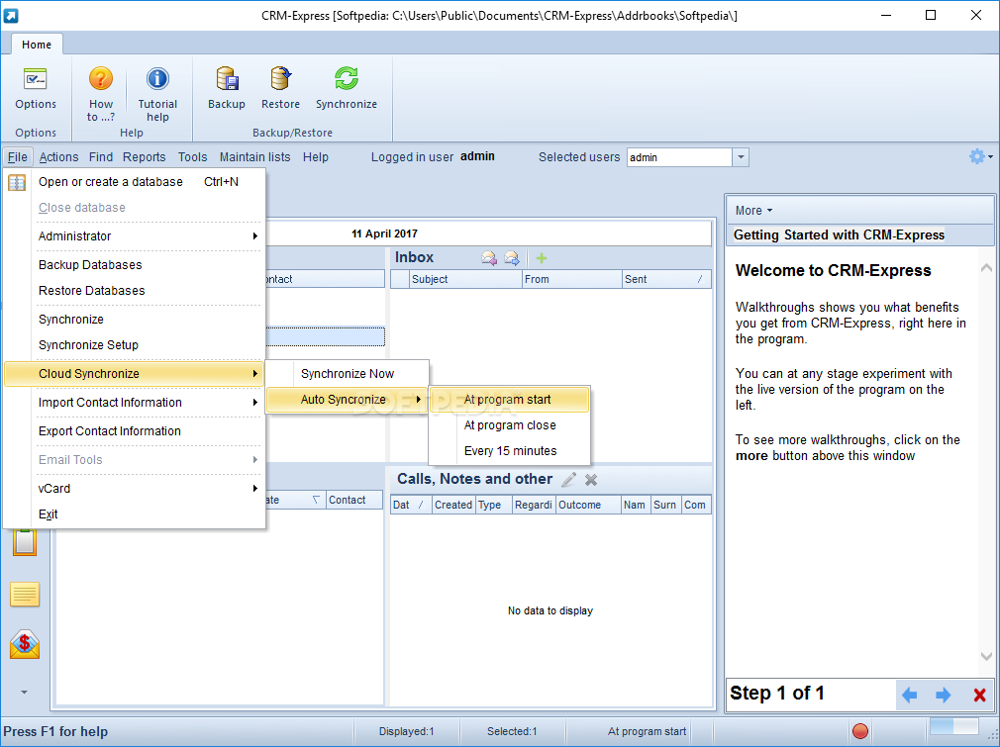1000x747 pixels.
Task: Open the Options ribbon button
Action: tap(36, 89)
